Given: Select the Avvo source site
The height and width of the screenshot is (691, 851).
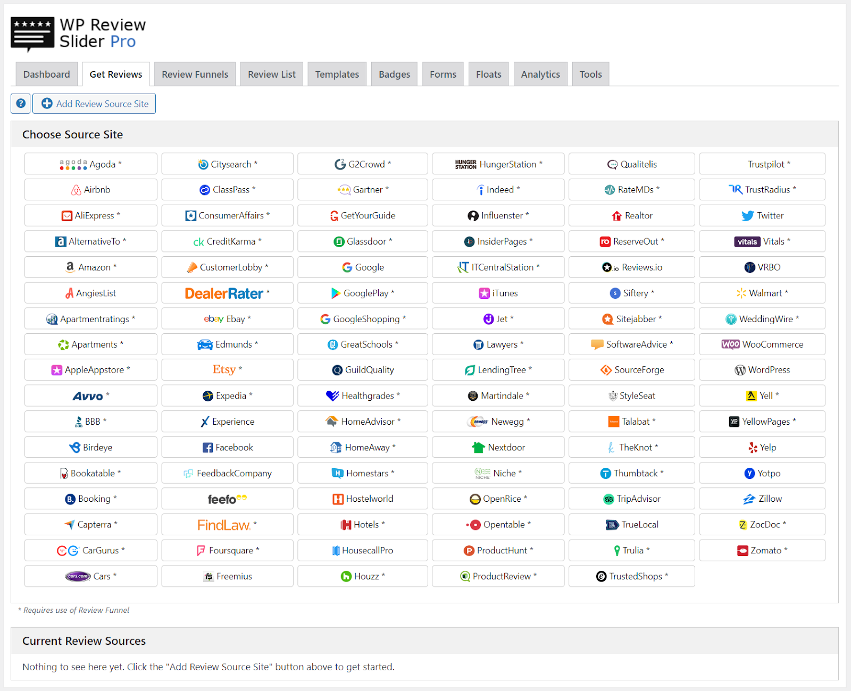Looking at the screenshot, I should 91,396.
